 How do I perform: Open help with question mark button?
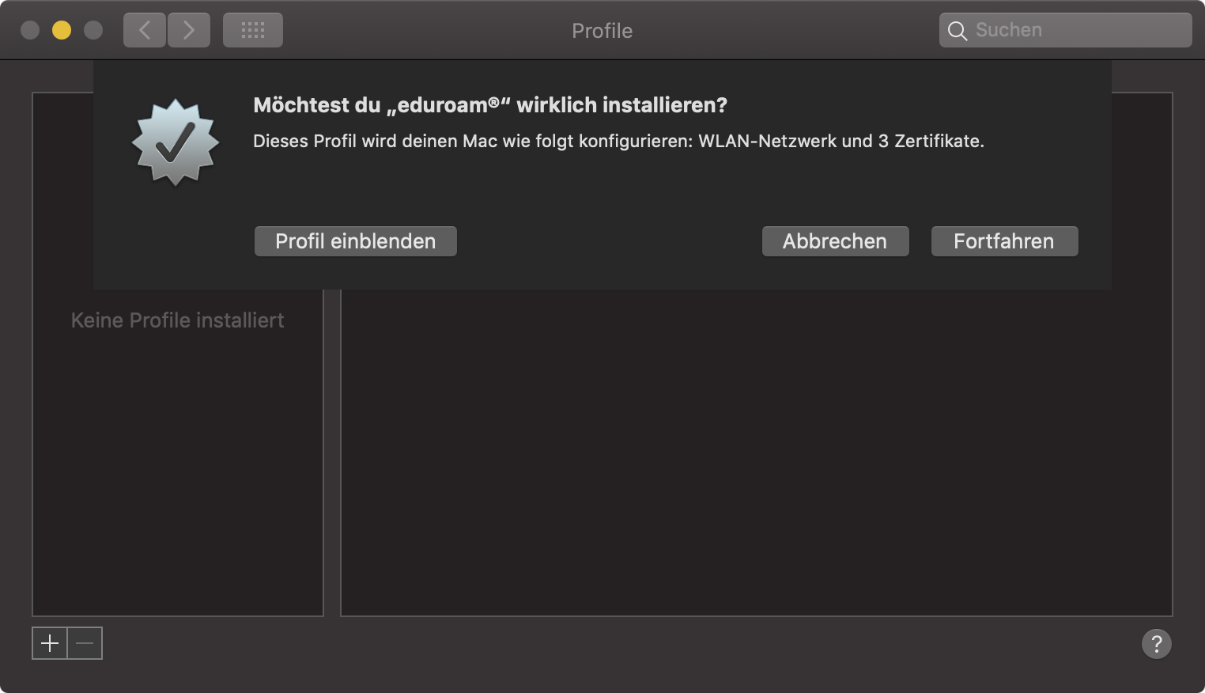(x=1157, y=643)
